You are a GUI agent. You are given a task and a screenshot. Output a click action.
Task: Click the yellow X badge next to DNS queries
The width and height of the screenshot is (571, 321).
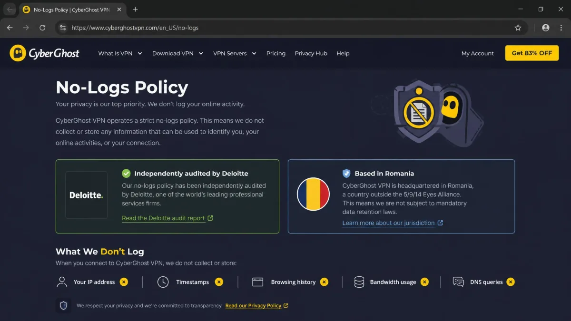pos(511,282)
